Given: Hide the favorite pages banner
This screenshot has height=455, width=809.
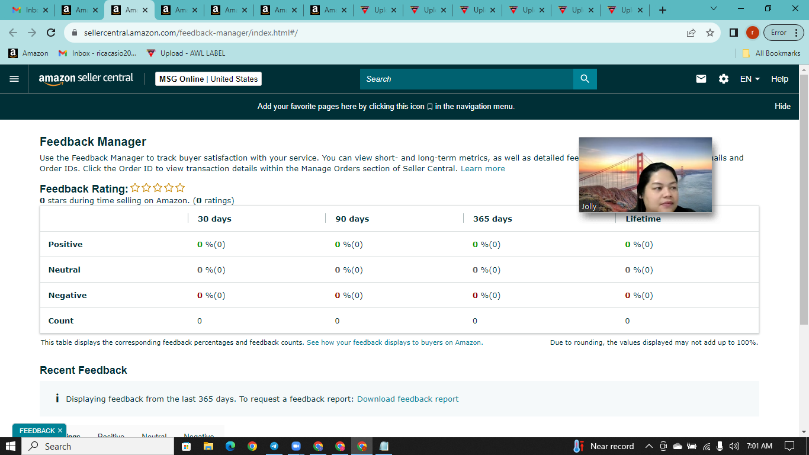Looking at the screenshot, I should tap(782, 106).
